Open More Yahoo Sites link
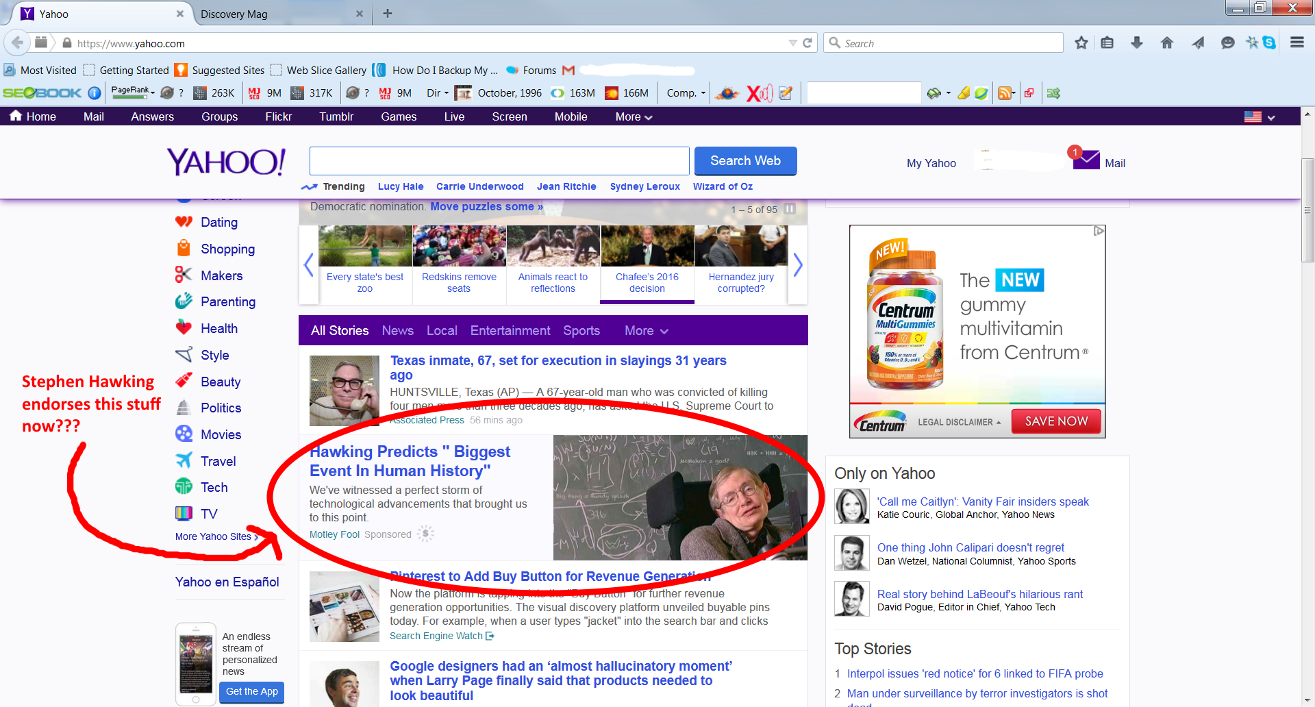Screen dimensions: 1315x707 coord(216,536)
